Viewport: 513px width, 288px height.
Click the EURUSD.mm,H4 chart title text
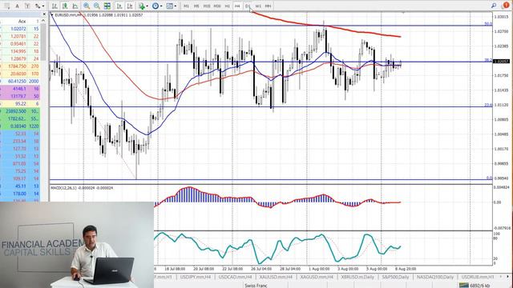pos(69,15)
